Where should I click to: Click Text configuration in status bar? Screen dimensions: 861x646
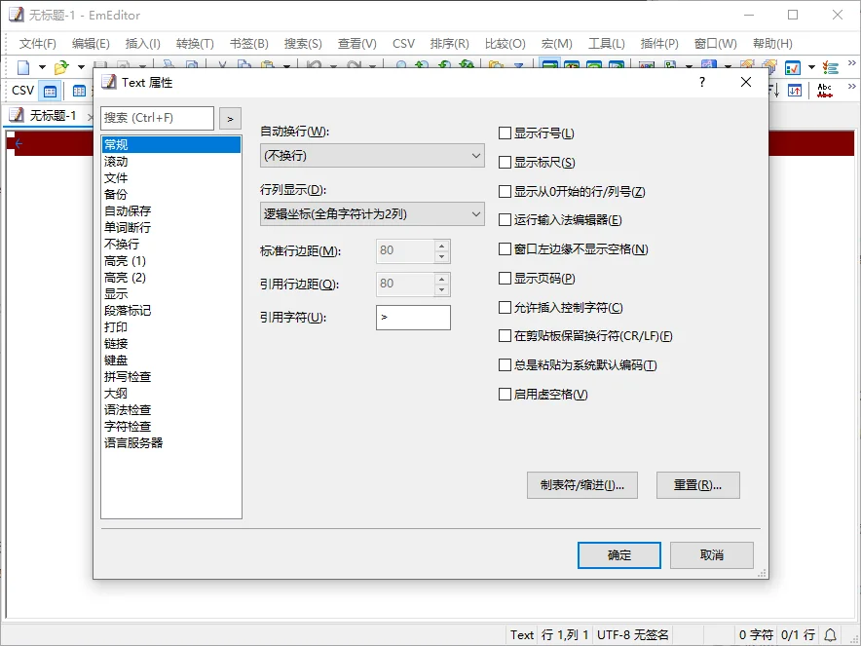pyautogui.click(x=522, y=635)
